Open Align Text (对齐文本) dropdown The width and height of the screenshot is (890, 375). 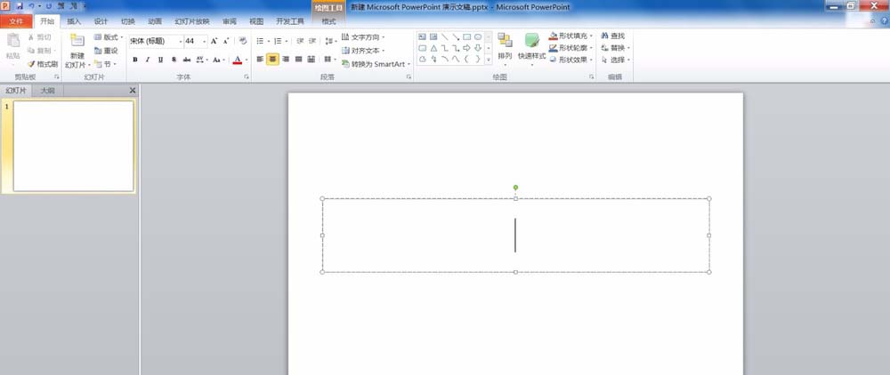tap(363, 51)
